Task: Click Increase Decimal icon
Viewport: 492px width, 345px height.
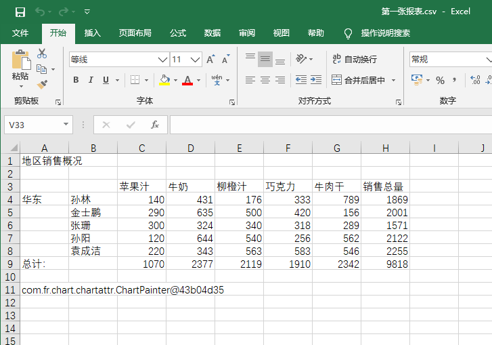Action: coord(475,80)
